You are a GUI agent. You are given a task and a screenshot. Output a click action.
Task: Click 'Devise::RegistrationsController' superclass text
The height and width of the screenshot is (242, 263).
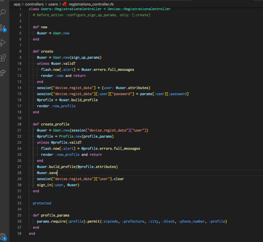[x=139, y=9]
